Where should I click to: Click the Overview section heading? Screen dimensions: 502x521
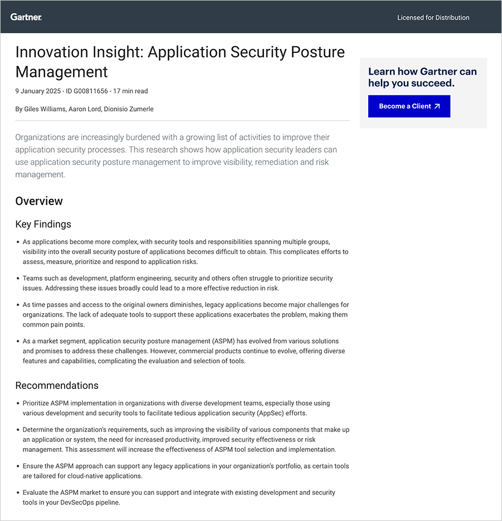(39, 201)
